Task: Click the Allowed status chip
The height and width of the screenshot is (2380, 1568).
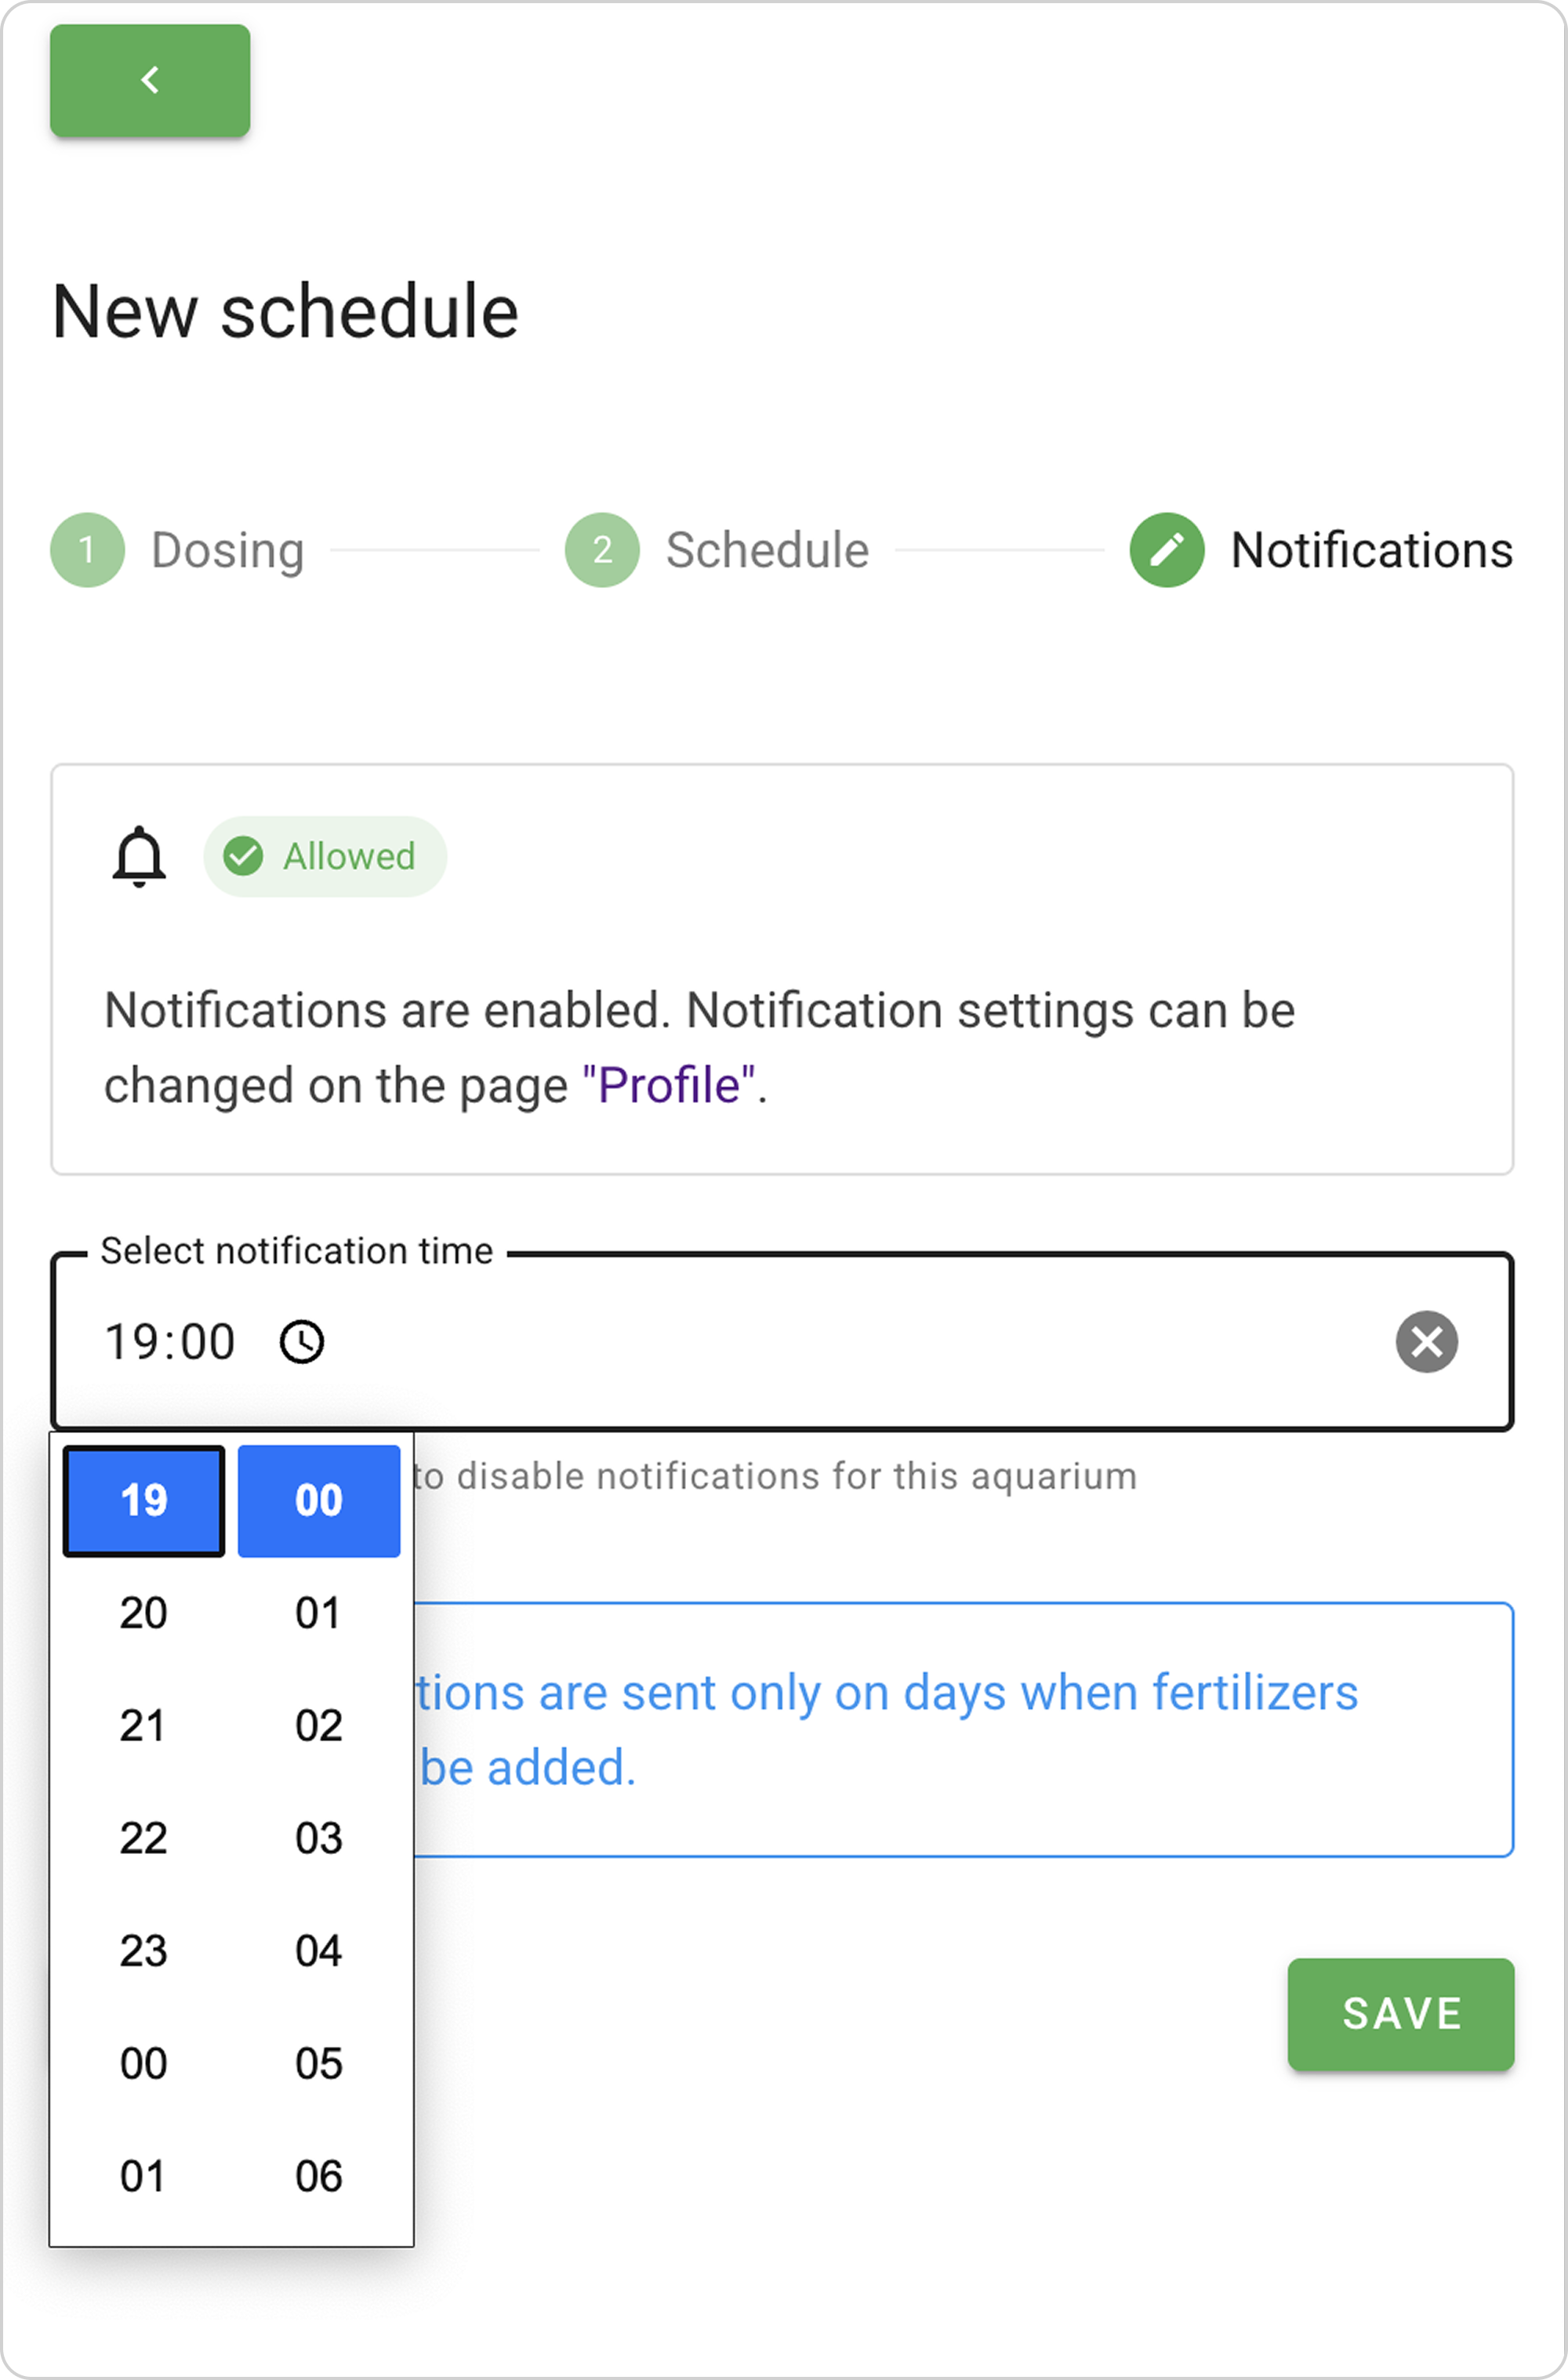Action: pyautogui.click(x=325, y=857)
